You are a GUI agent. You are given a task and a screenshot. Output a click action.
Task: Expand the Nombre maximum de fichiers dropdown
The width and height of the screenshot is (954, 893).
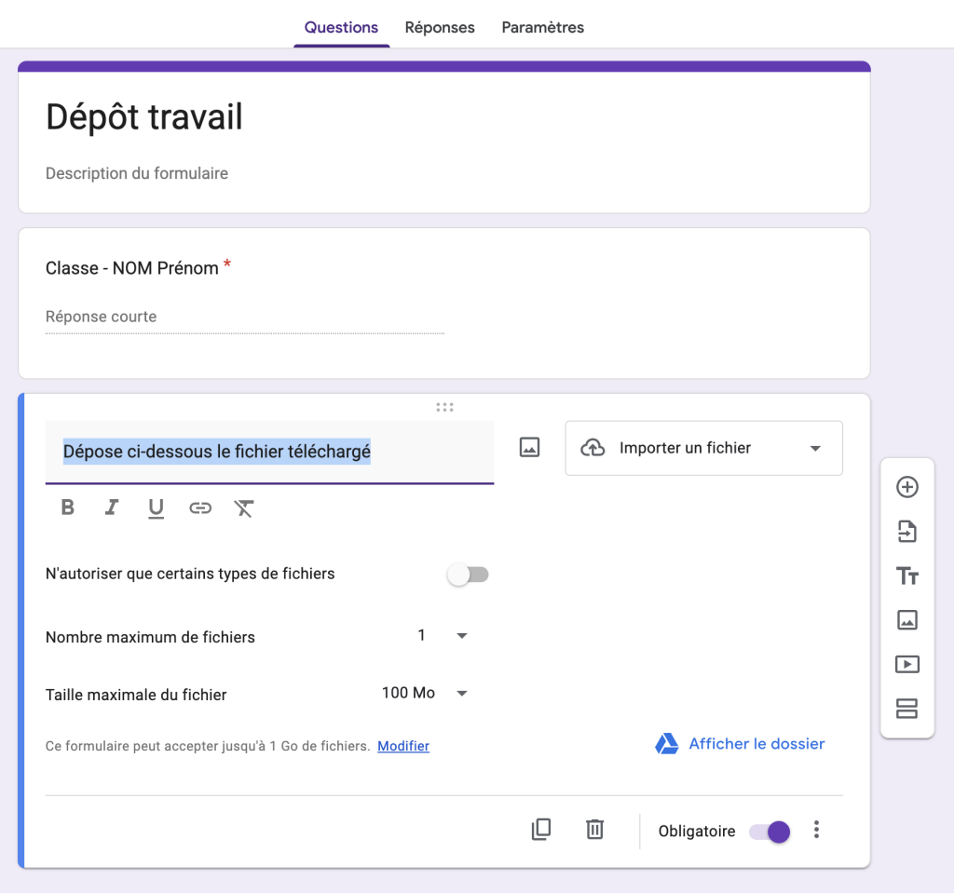(443, 636)
